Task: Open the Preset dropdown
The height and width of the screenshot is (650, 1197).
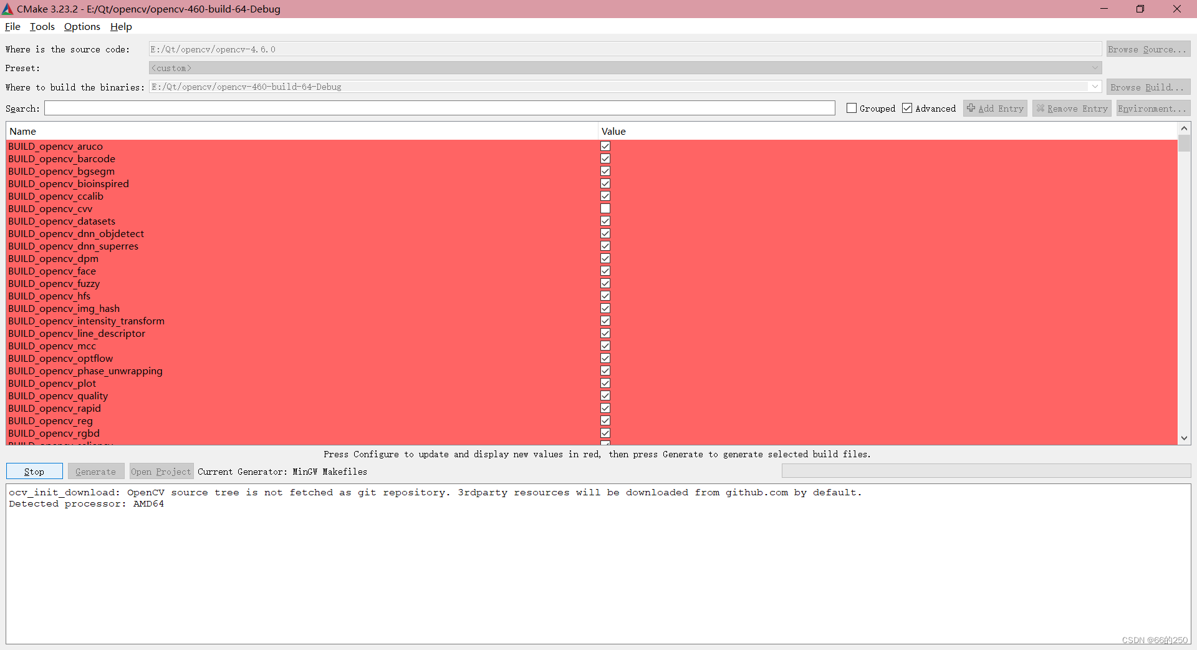Action: coord(625,68)
